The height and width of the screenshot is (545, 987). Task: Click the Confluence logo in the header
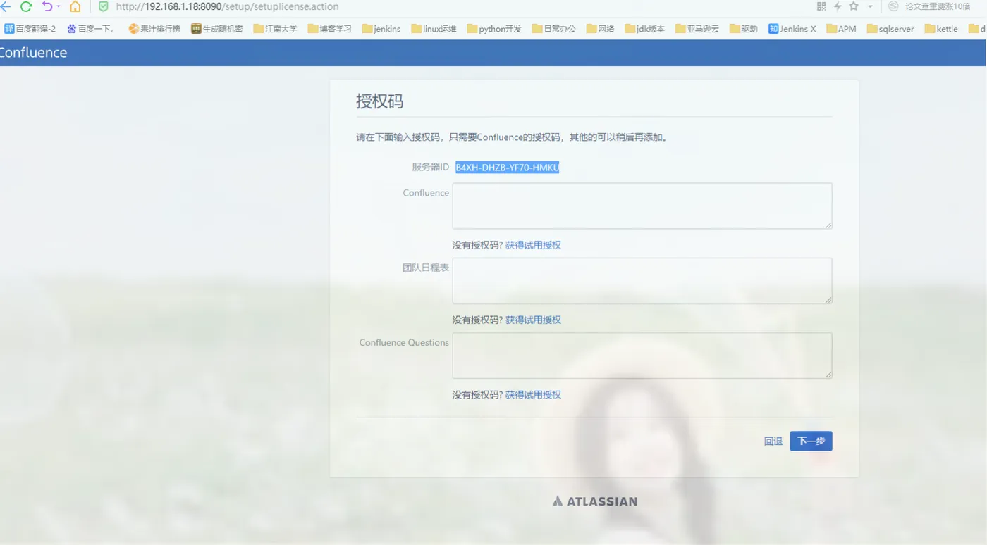click(x=32, y=53)
